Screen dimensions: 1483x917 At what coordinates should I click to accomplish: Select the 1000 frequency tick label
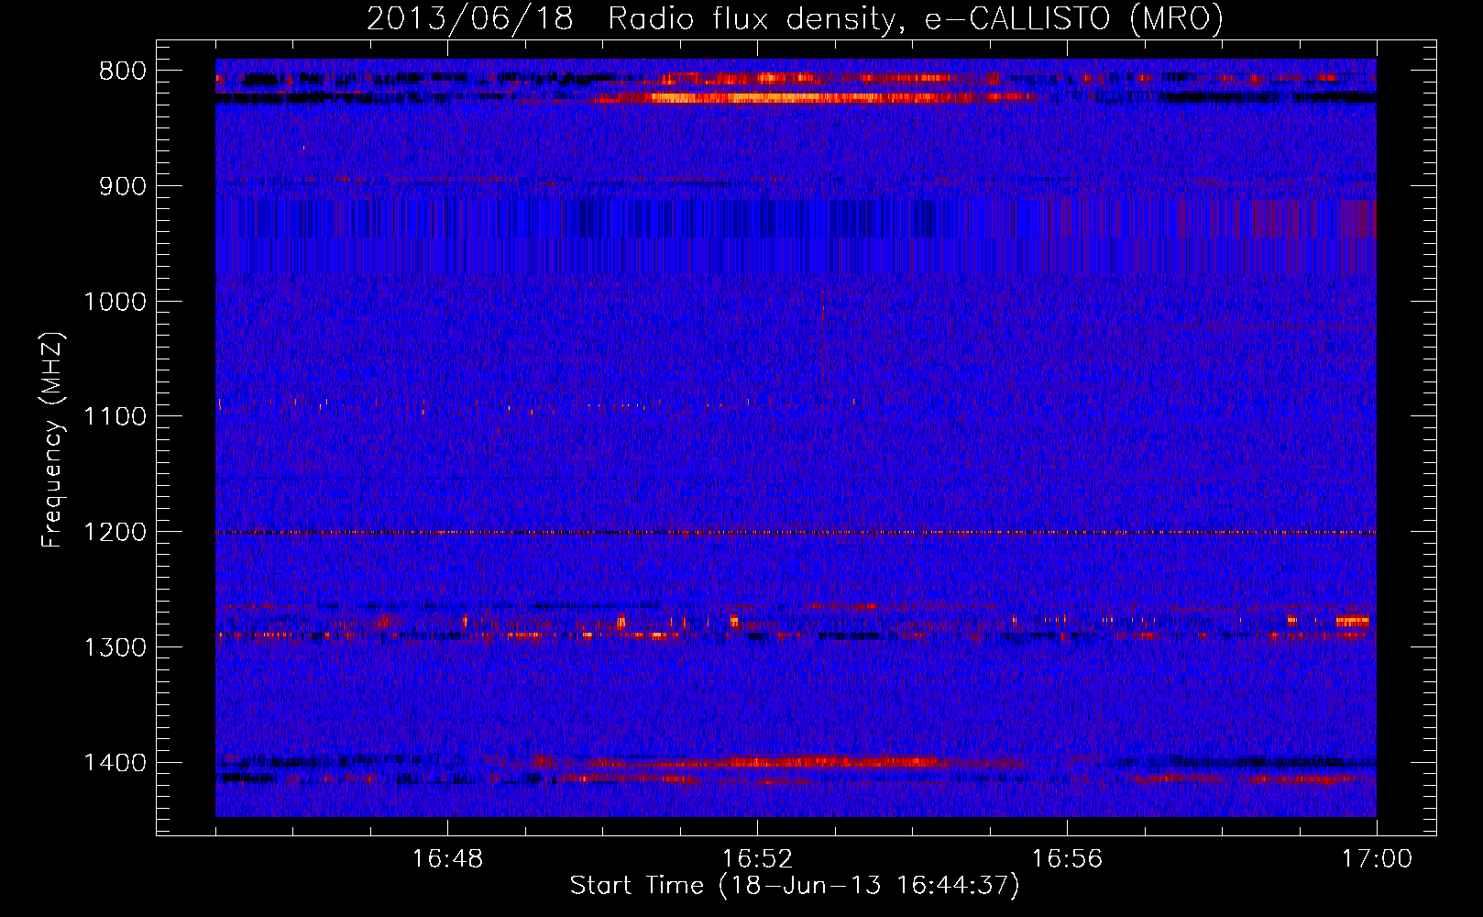tap(115, 302)
